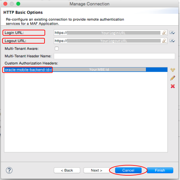This screenshot has height=180, width=180.
Task: Cancel the Manage Connection dialog
Action: [x=128, y=170]
